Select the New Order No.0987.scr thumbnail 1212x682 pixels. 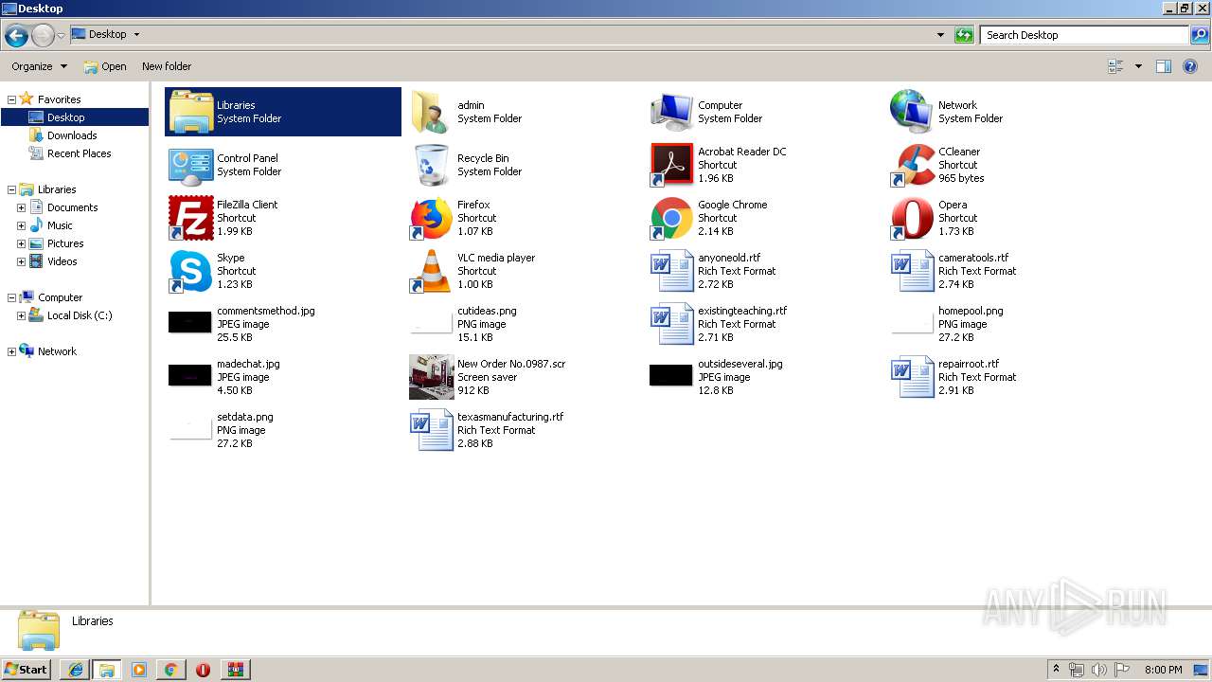click(432, 377)
